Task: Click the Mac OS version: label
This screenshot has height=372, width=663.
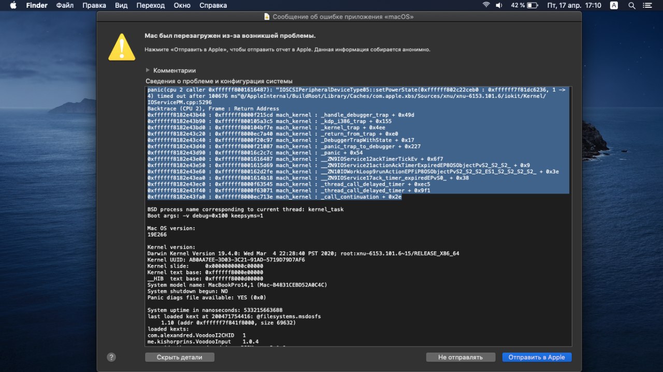Action: pyautogui.click(x=171, y=228)
